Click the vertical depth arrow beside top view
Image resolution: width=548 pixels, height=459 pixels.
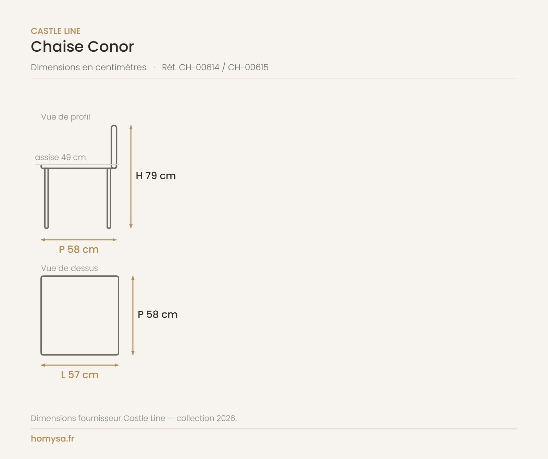[x=133, y=315]
